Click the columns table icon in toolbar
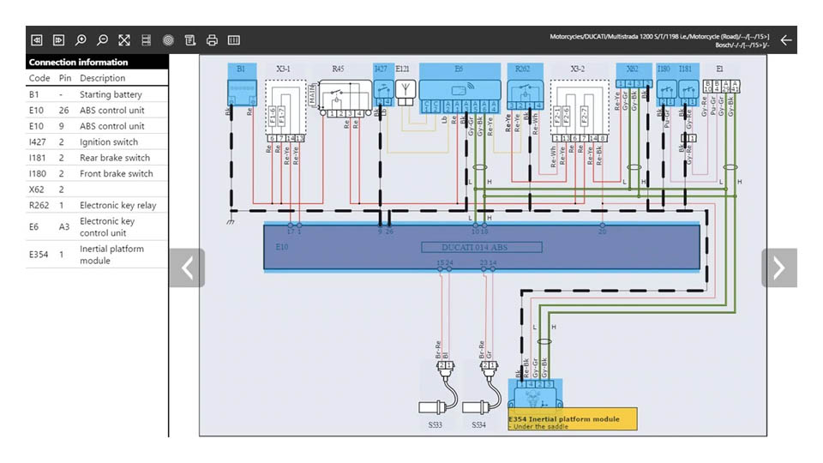 click(234, 40)
